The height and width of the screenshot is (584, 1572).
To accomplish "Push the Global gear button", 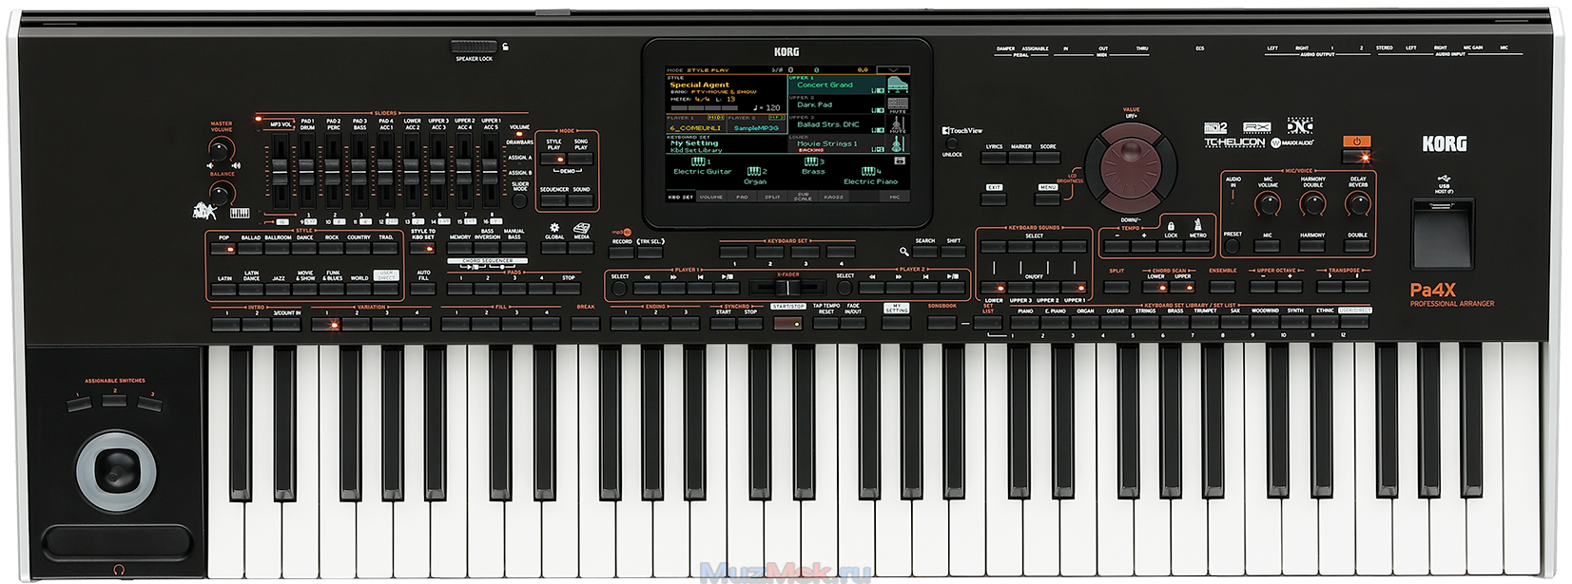I will (x=553, y=249).
